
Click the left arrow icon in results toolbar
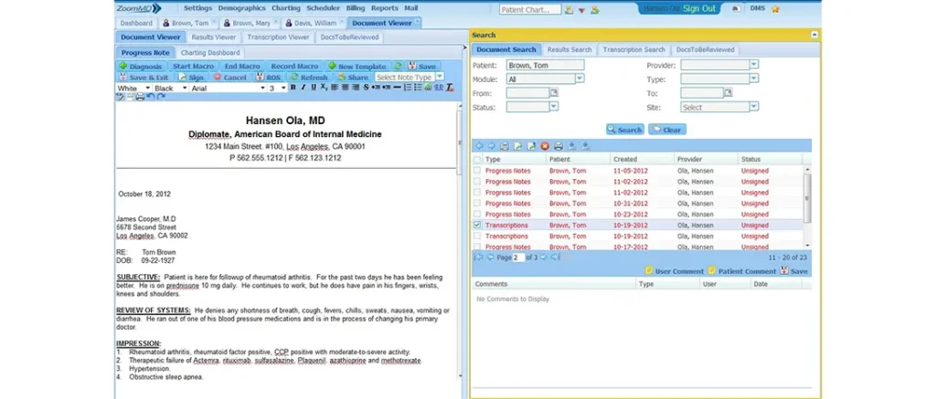[x=479, y=146]
